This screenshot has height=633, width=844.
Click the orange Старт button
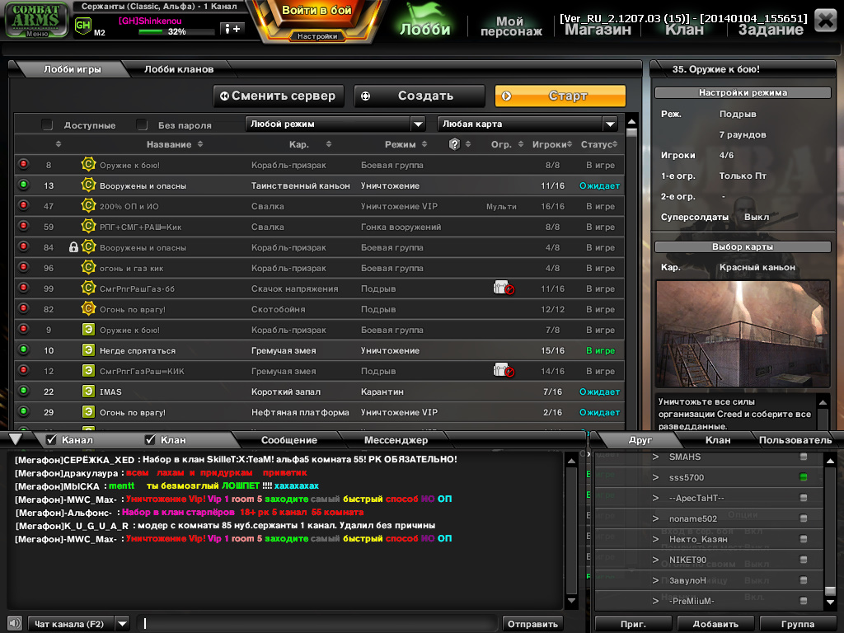point(560,96)
